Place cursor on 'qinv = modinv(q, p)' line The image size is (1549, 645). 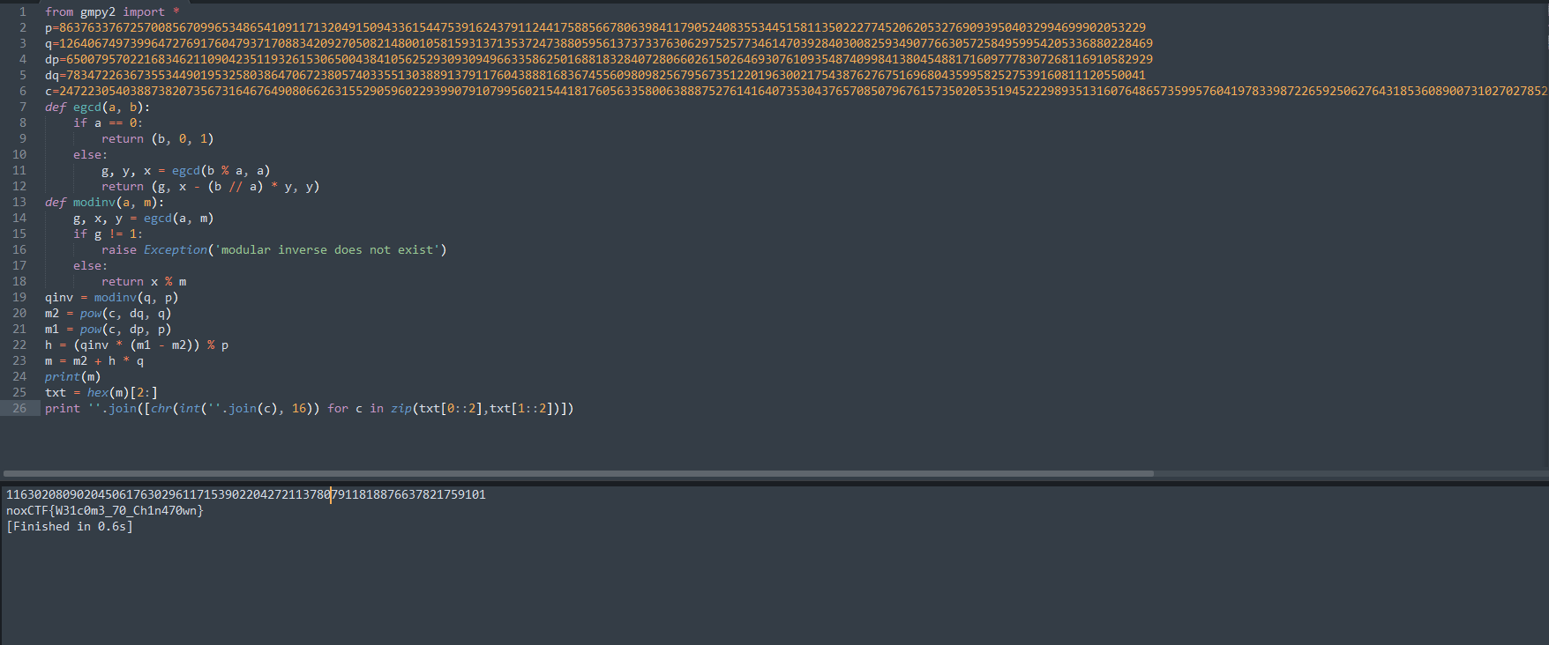click(111, 297)
